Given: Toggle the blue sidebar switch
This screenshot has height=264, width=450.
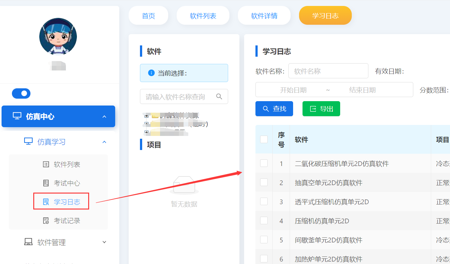Looking at the screenshot, I should [21, 93].
